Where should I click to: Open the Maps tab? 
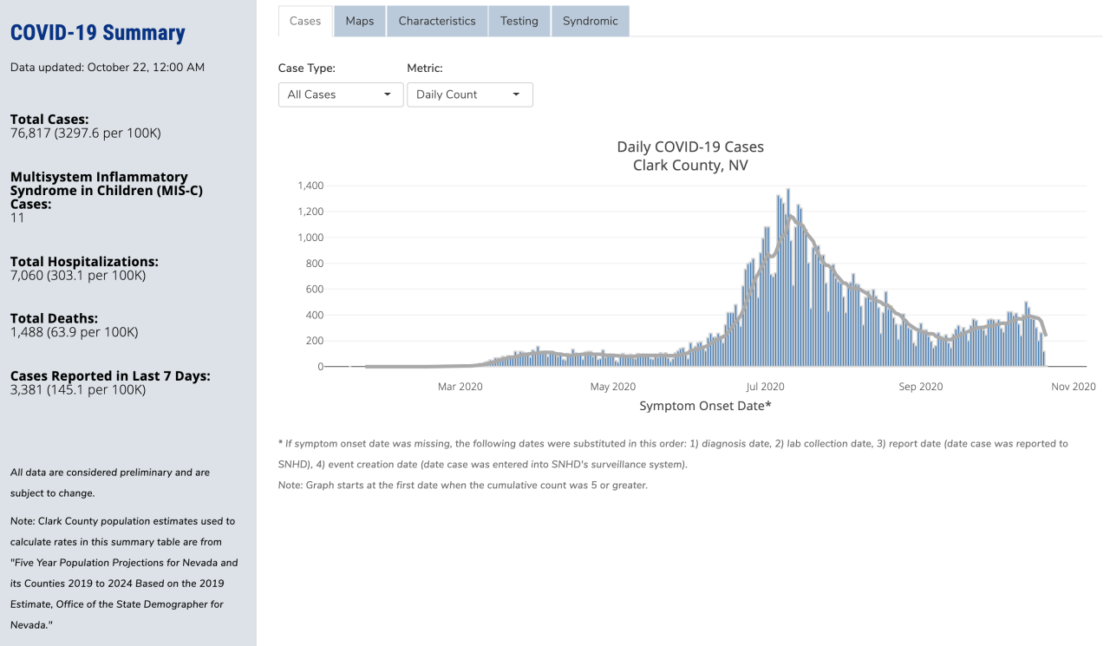coord(360,21)
